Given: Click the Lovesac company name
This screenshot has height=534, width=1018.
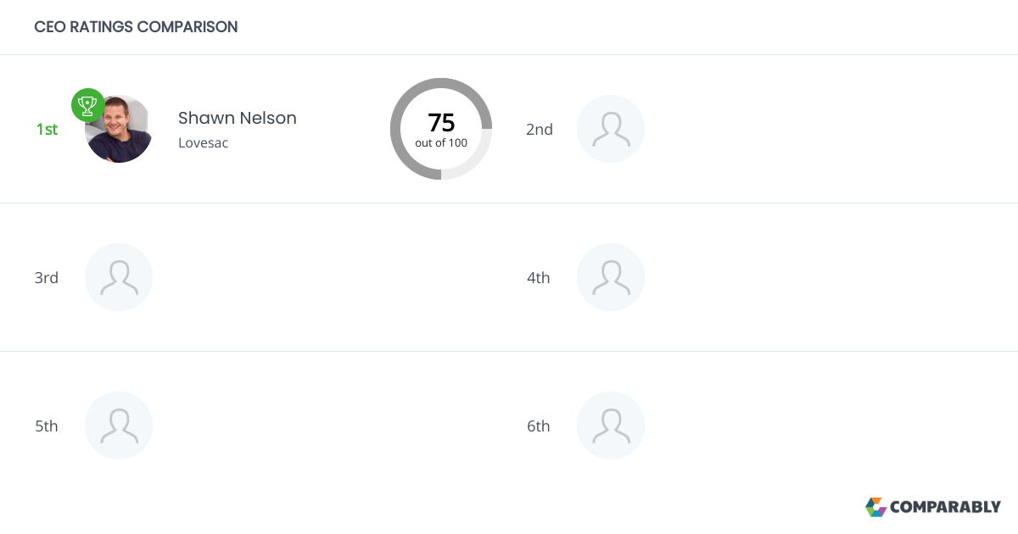Looking at the screenshot, I should point(203,142).
